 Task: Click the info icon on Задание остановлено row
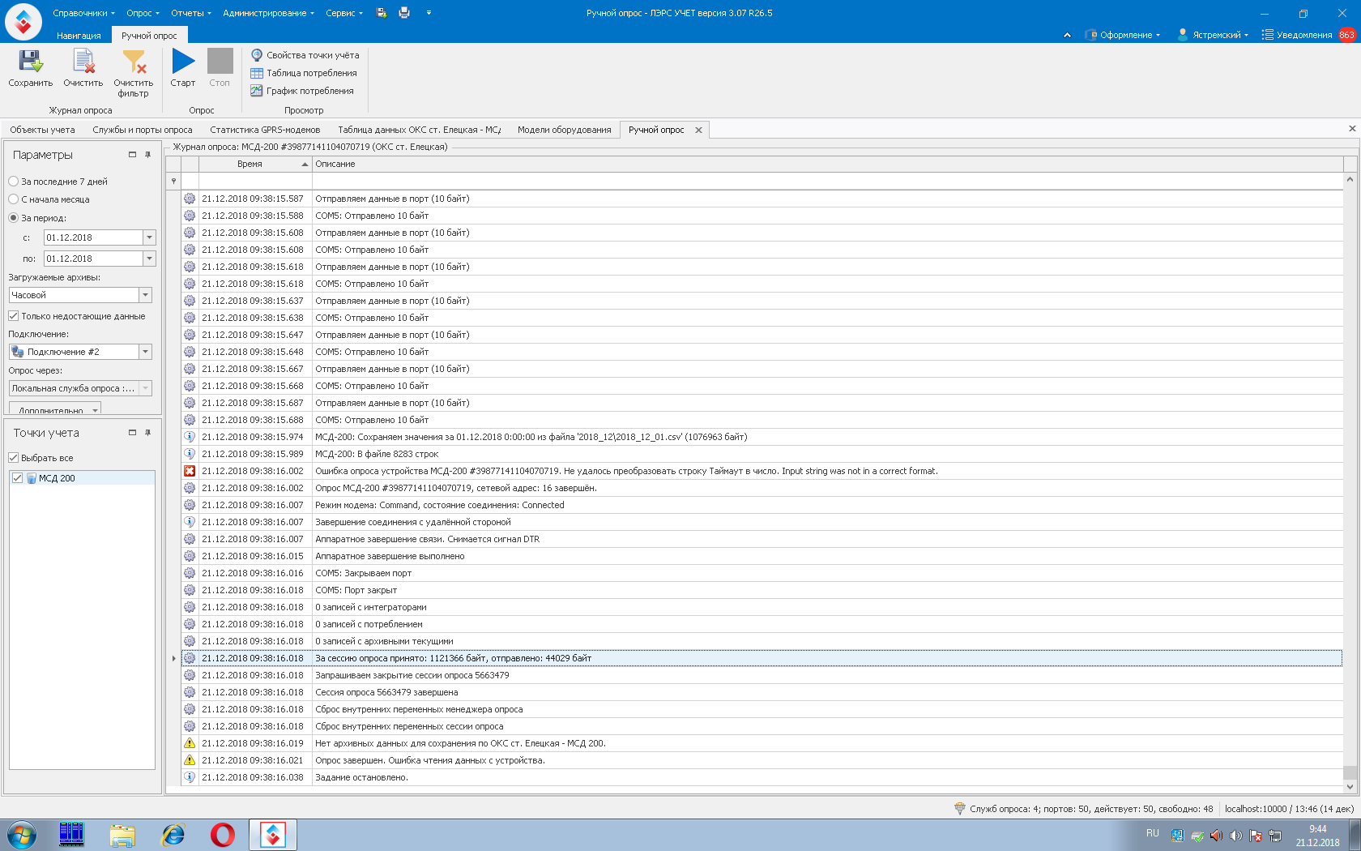tap(190, 777)
